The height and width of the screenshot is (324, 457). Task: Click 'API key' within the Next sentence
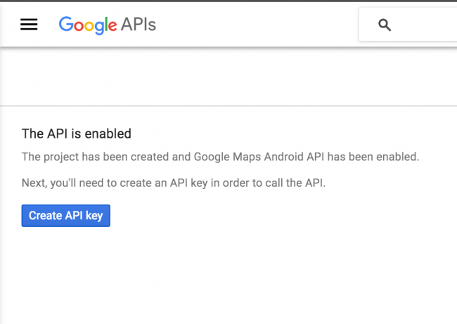(x=189, y=183)
